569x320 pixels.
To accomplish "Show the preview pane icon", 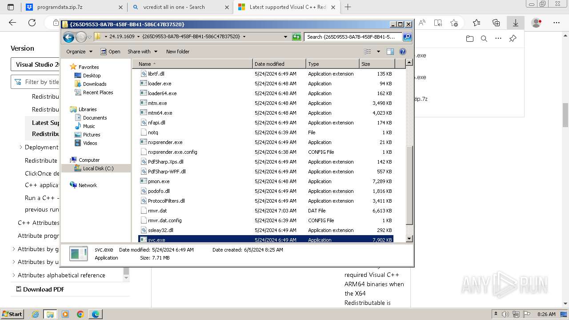I will tap(390, 52).
